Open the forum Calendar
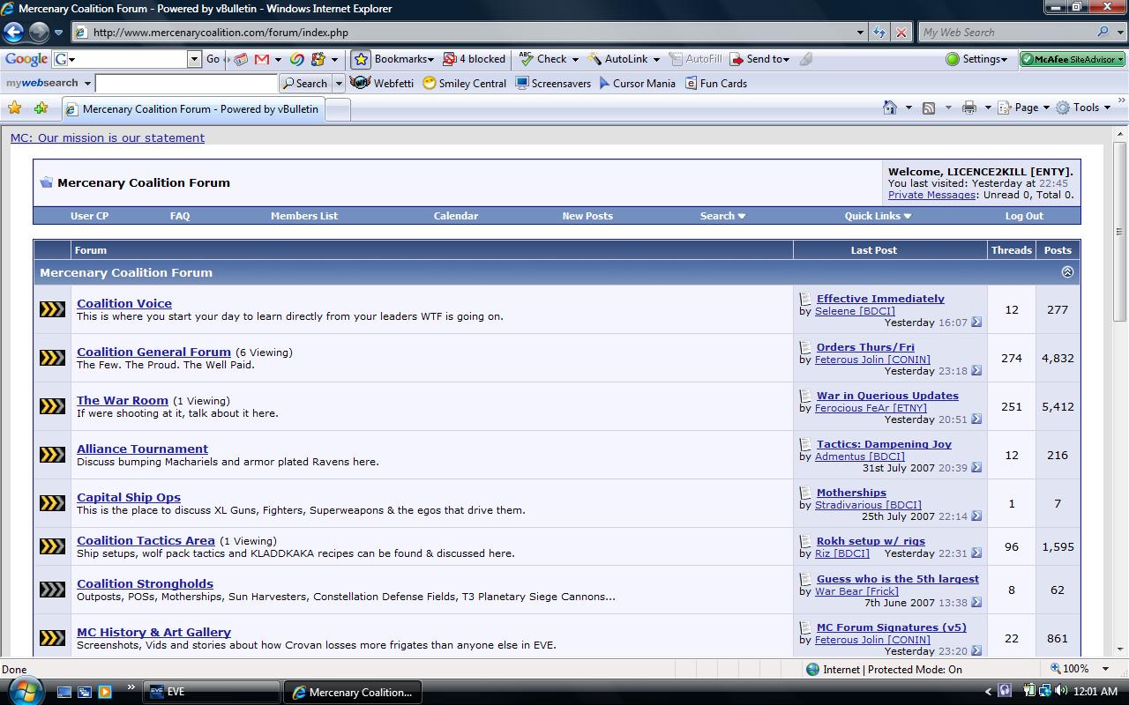 click(x=456, y=216)
